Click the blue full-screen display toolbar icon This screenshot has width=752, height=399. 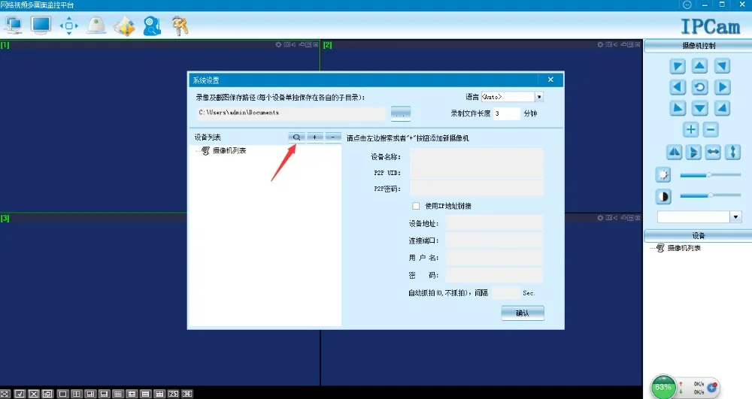41,25
